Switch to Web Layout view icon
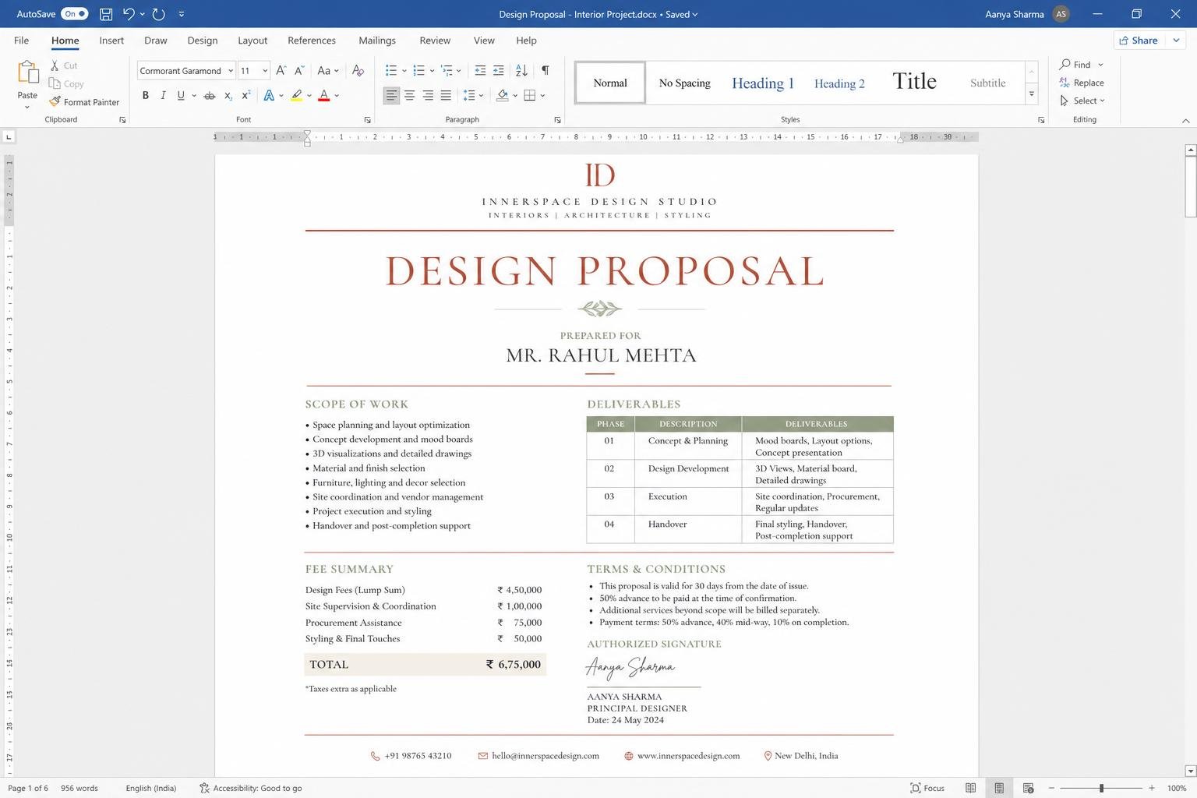Image resolution: width=1197 pixels, height=798 pixels. tap(1028, 788)
